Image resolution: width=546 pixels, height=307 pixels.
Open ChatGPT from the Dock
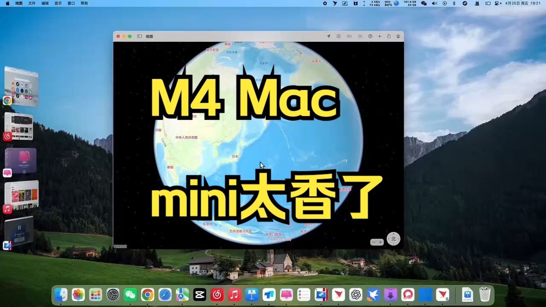(355, 295)
